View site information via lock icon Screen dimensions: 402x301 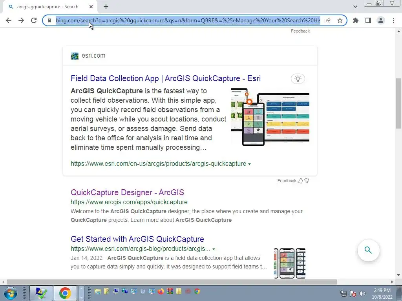pos(49,20)
